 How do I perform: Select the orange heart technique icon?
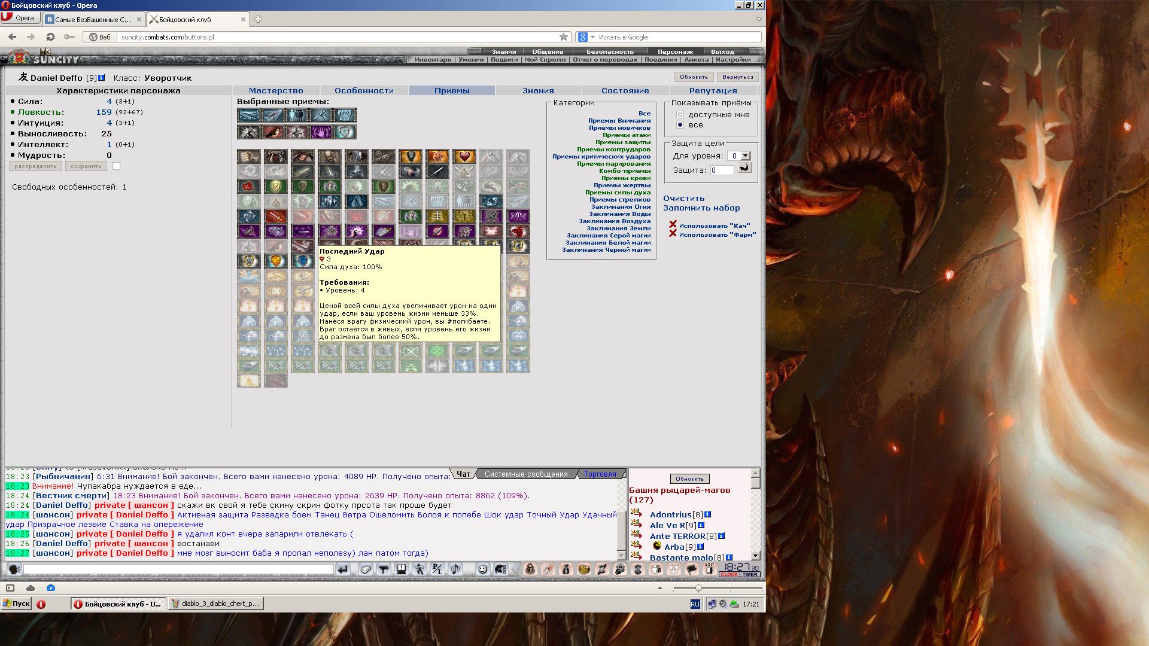click(x=464, y=157)
